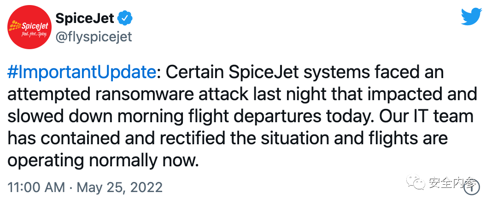Click the blue verified badge
The height and width of the screenshot is (204, 492).
pyautogui.click(x=125, y=18)
